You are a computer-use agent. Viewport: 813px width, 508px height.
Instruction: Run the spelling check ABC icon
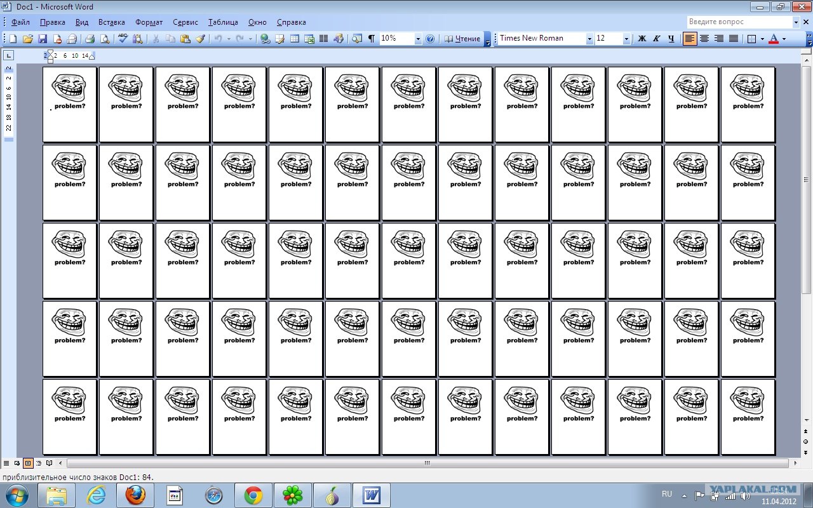coord(123,39)
